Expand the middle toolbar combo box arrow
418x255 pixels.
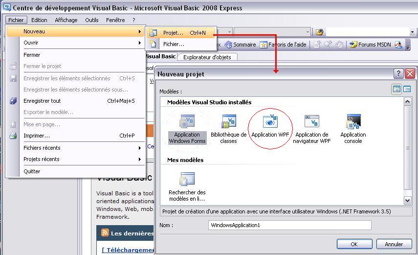[x=308, y=32]
